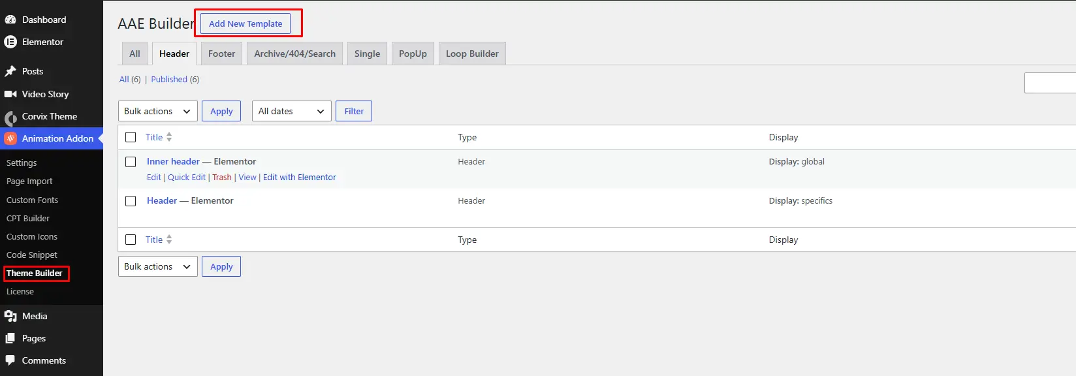This screenshot has height=376, width=1076.
Task: Open Code Snippet submenu item
Action: point(32,255)
